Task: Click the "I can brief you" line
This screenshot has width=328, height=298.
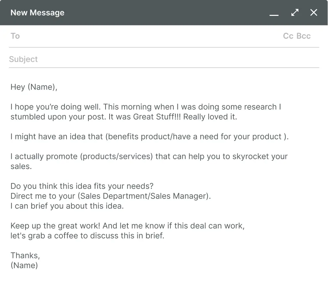Action: [67, 206]
